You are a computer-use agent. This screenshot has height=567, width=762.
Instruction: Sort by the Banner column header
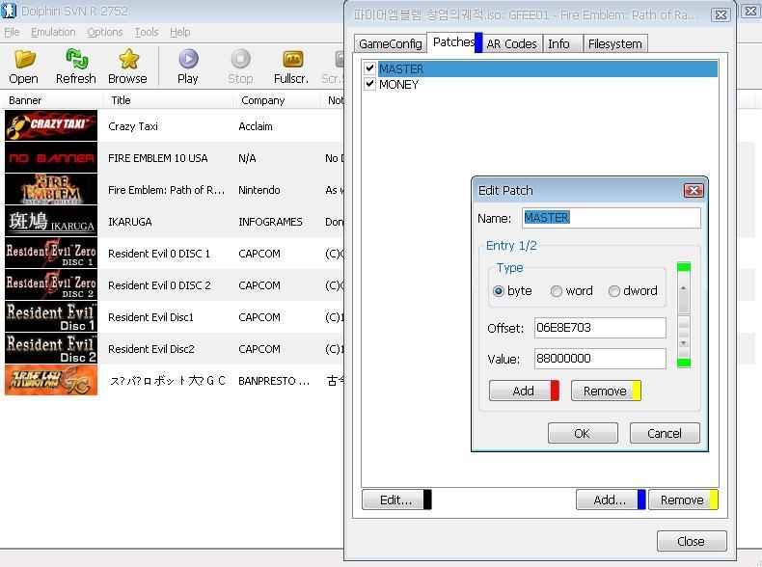click(x=51, y=100)
